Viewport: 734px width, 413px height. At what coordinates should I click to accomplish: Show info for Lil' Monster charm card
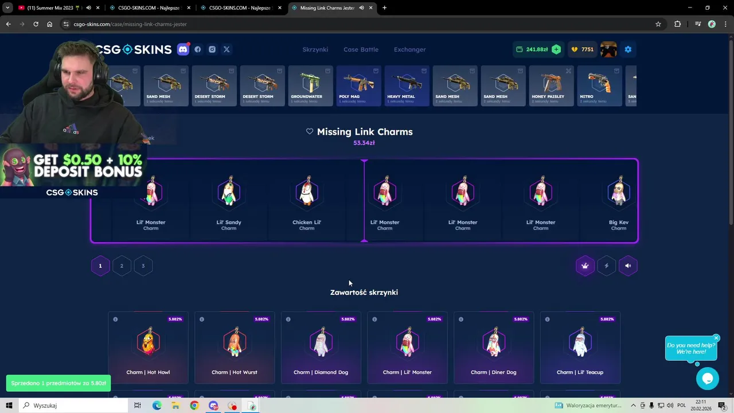[374, 320]
